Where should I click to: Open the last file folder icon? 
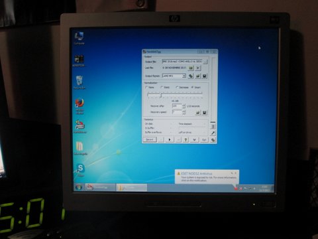(x=191, y=68)
